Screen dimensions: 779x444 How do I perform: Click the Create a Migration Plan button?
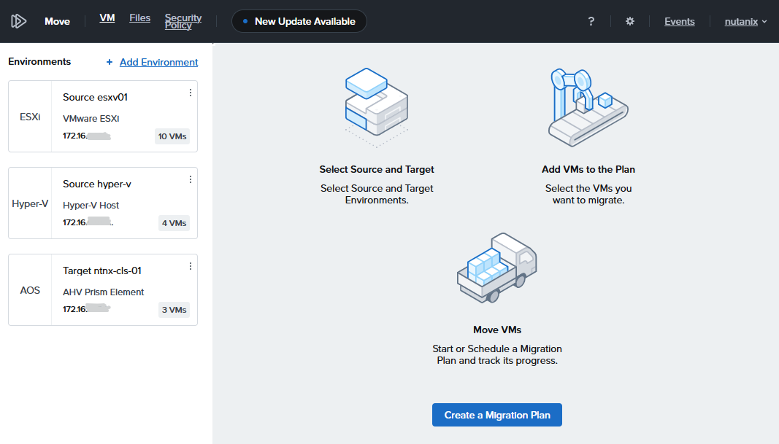coord(496,415)
